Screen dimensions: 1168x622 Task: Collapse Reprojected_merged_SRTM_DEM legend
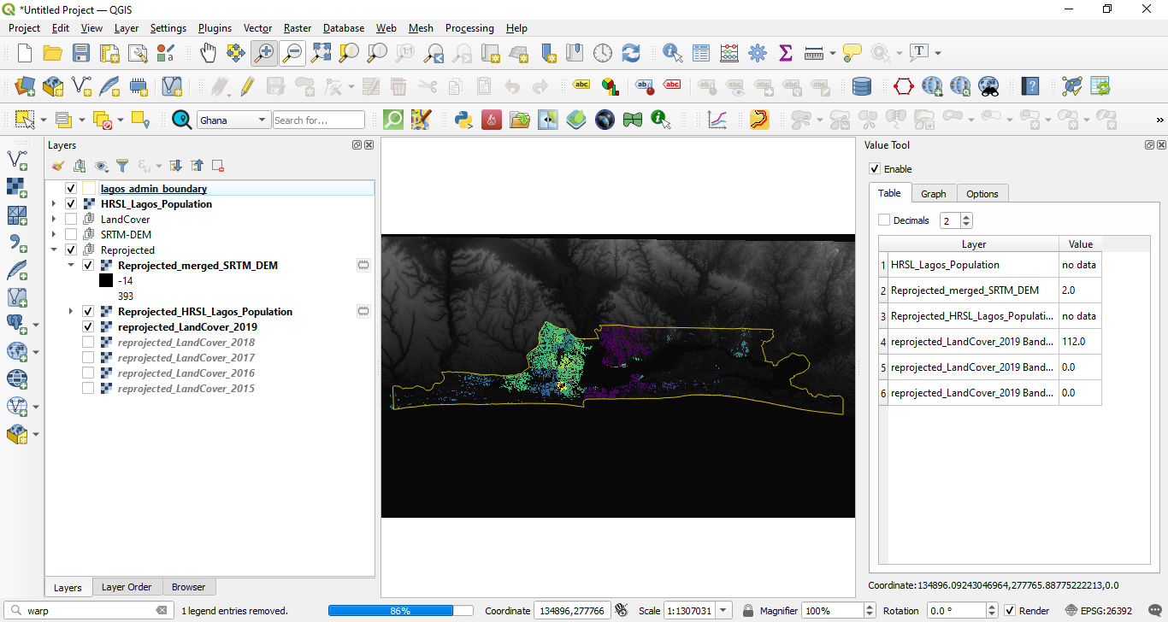click(72, 266)
